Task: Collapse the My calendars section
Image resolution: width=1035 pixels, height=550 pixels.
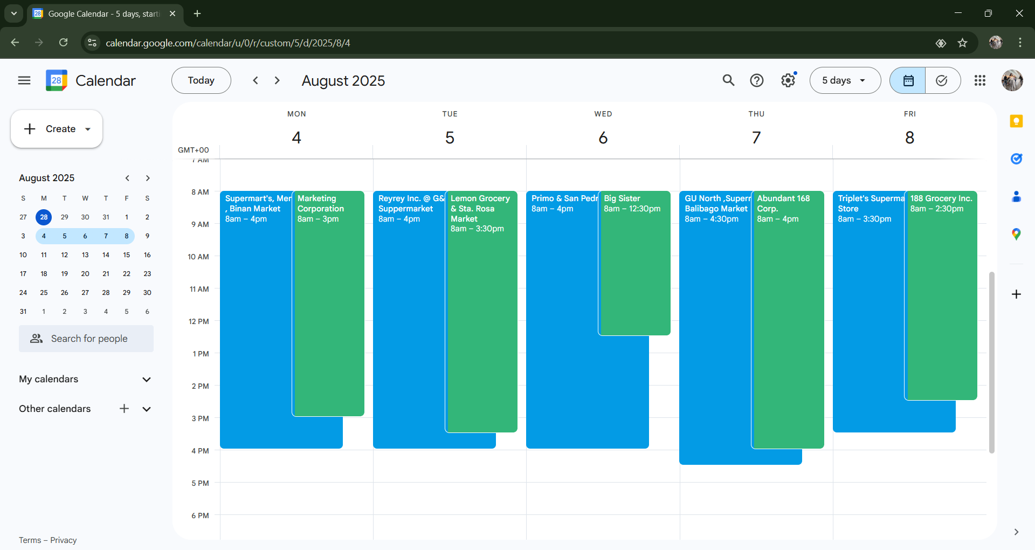Action: click(146, 380)
